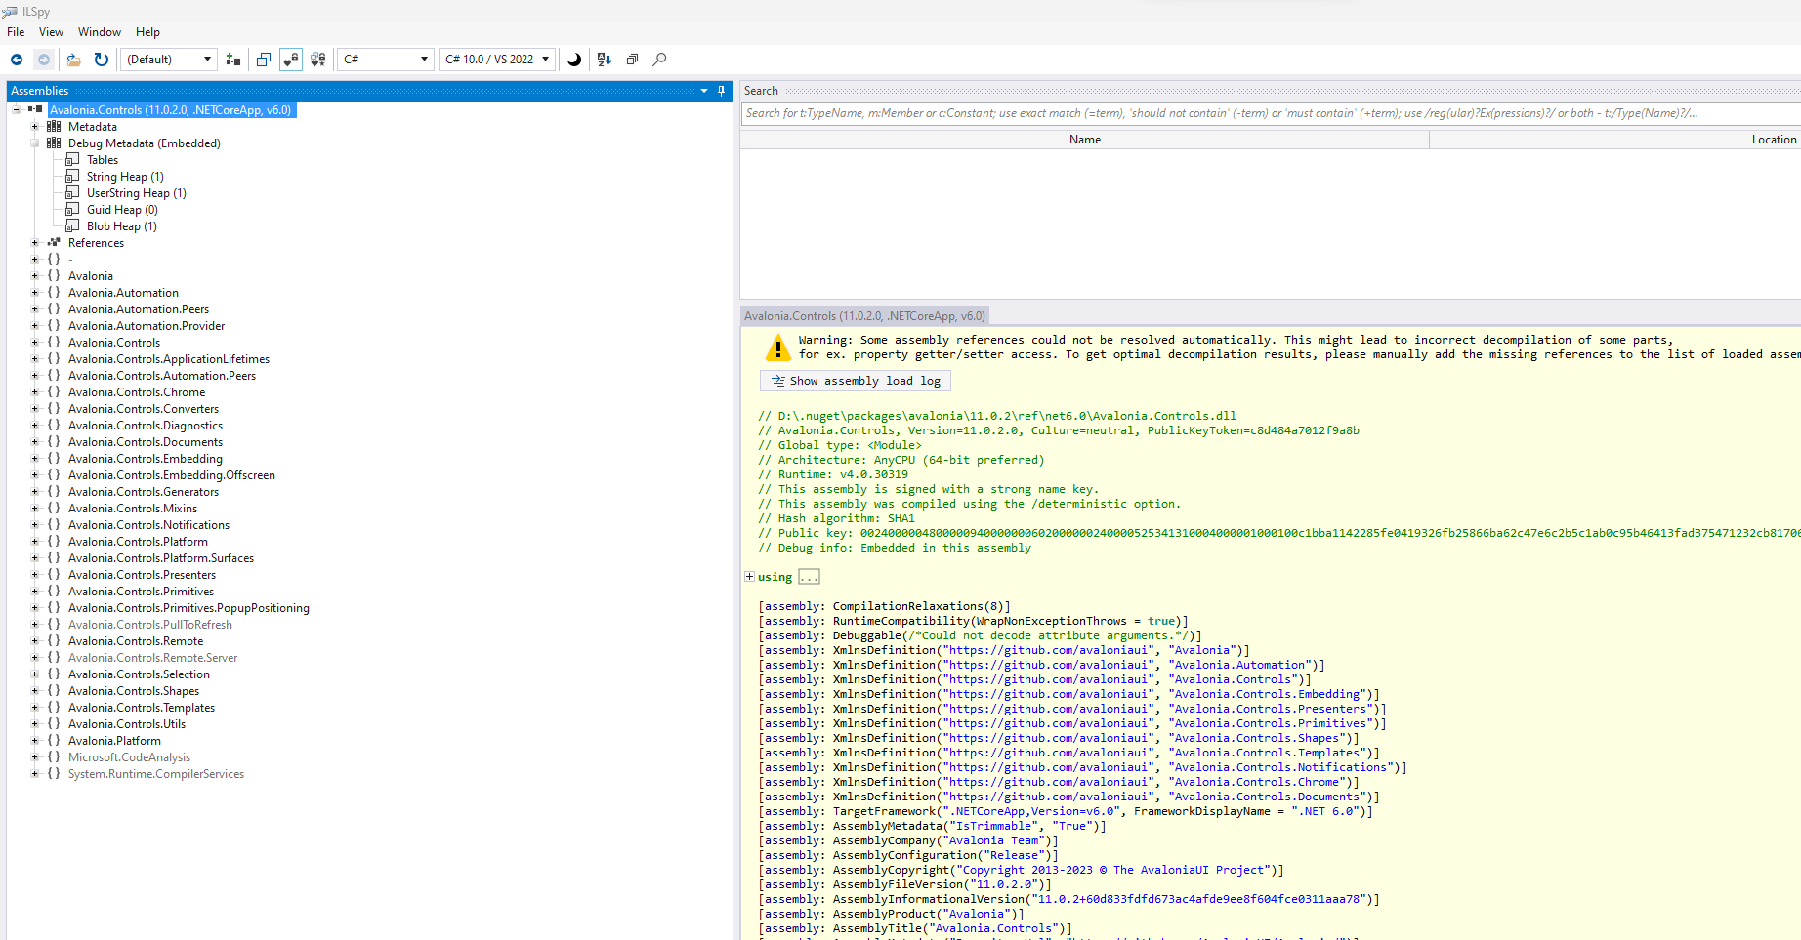Expand the References tree node
This screenshot has height=940, width=1801.
(35, 243)
